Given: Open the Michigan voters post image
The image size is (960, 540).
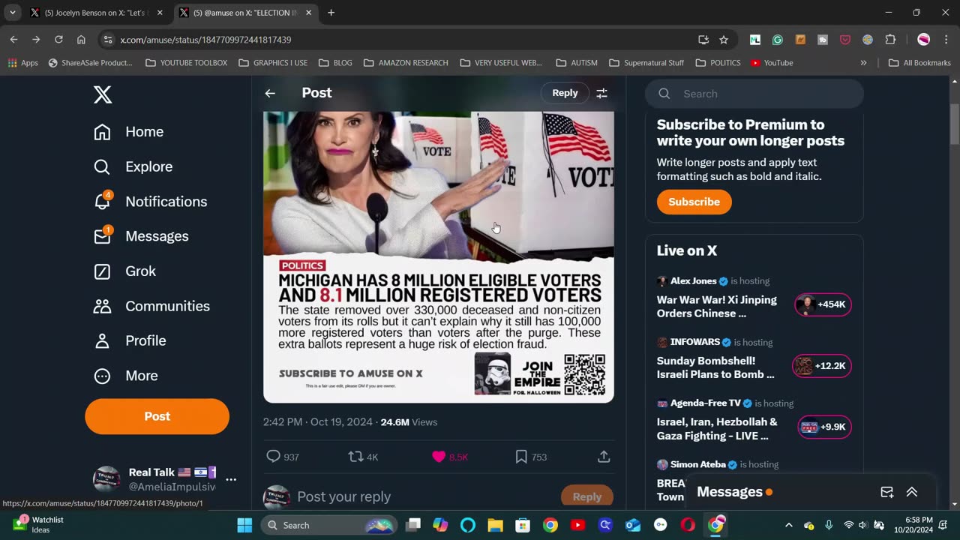Looking at the screenshot, I should (439, 257).
